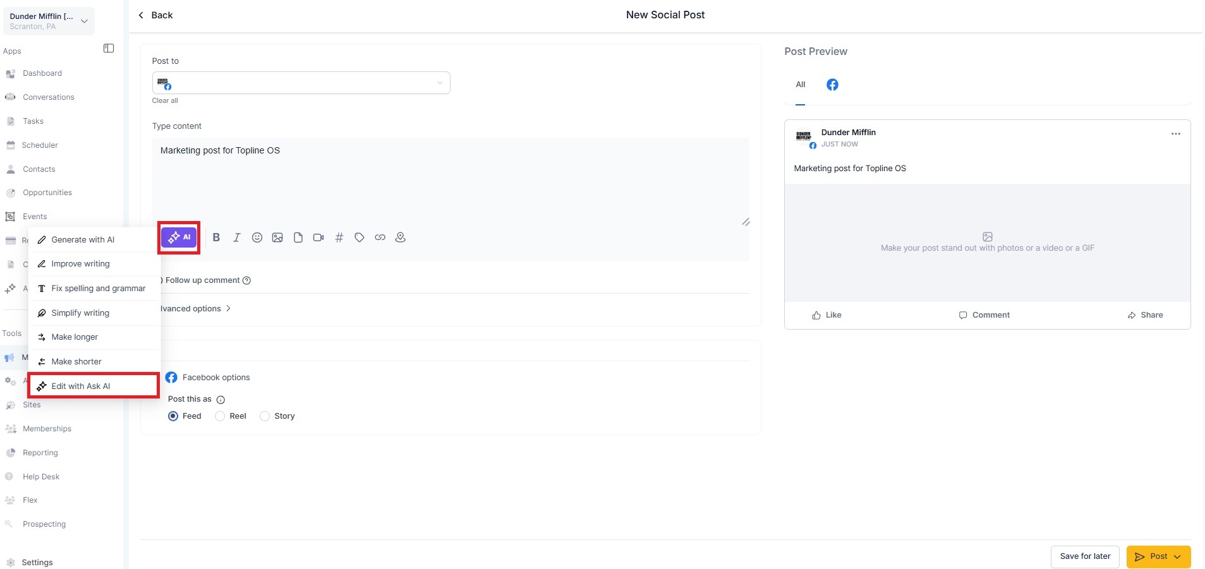Open Help Desk in the sidebar

(x=41, y=477)
